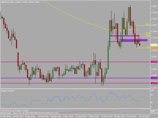The image size is (158, 118).
Task: Click the 1.6825 price axis label
Action: [x=154, y=57]
